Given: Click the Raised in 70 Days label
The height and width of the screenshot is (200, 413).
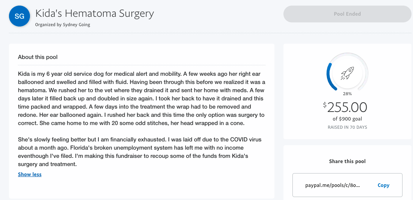Looking at the screenshot, I should point(347,127).
